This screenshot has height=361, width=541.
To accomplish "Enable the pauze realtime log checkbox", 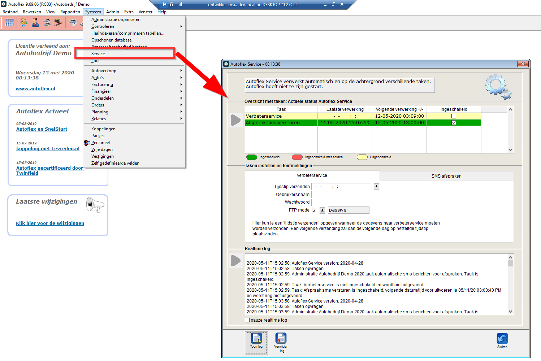I will tap(247, 320).
